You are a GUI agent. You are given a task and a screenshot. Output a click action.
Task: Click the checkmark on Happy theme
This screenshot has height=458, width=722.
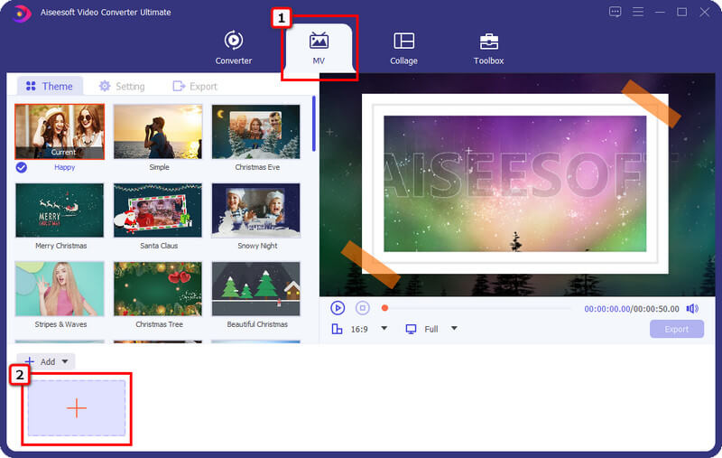pos(21,167)
